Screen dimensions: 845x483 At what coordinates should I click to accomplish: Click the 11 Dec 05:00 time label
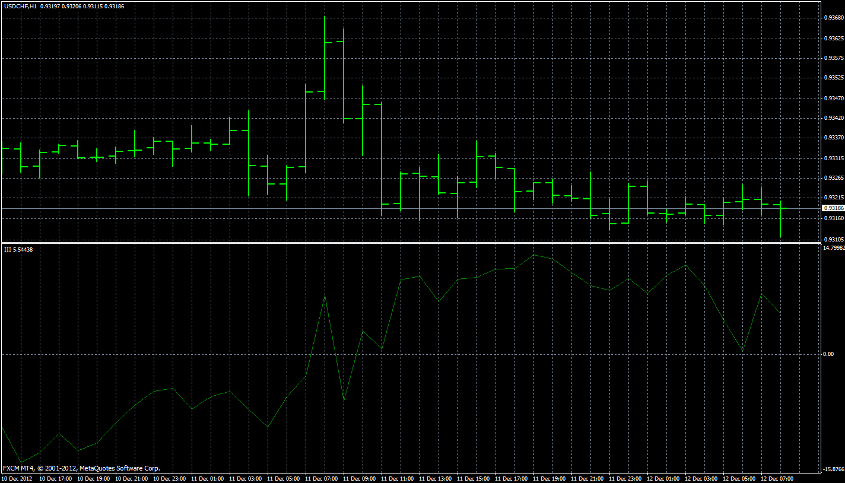[x=285, y=478]
